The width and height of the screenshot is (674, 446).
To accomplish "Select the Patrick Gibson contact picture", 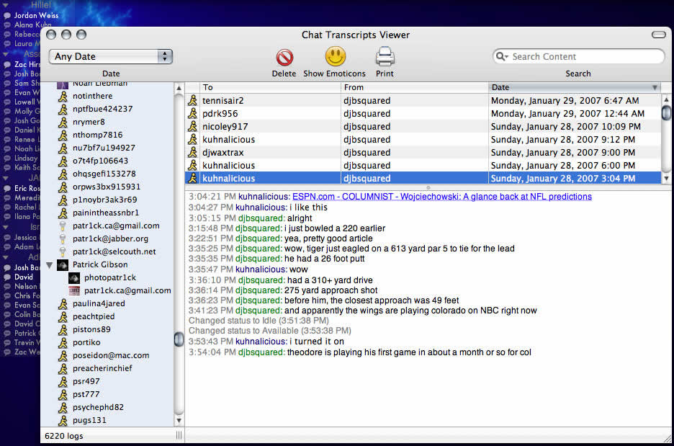I will click(x=63, y=264).
